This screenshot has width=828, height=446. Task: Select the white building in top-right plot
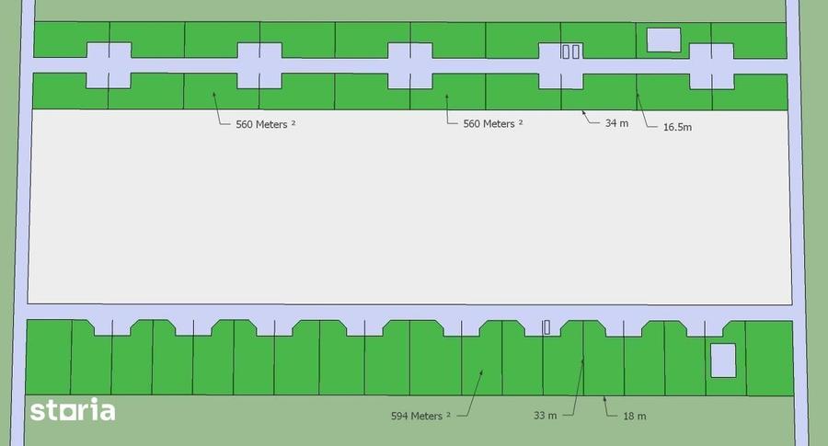point(663,40)
